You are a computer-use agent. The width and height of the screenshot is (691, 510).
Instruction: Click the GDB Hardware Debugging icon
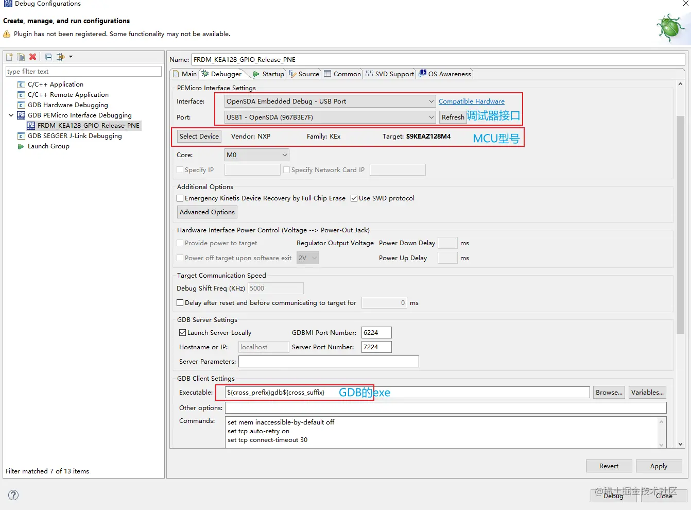(x=21, y=105)
